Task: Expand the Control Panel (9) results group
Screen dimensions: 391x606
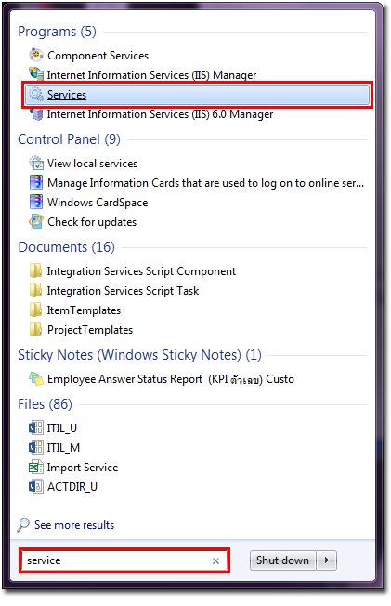Action: click(x=69, y=139)
